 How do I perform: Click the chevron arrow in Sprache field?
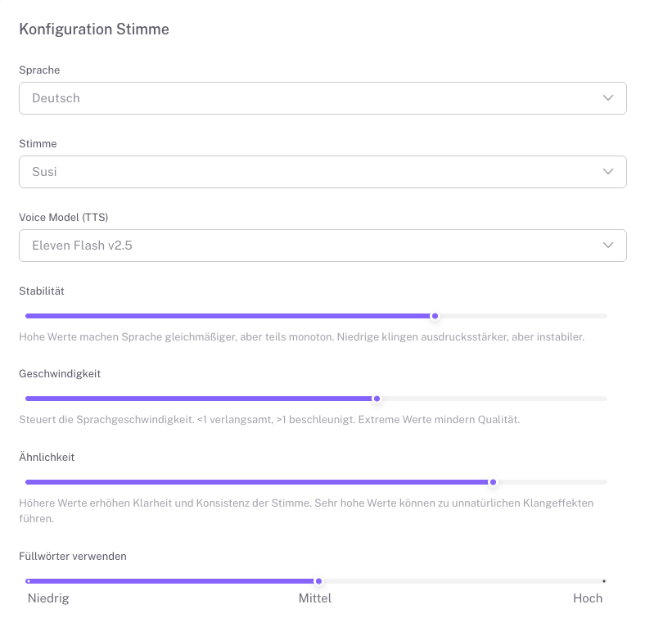tap(608, 98)
